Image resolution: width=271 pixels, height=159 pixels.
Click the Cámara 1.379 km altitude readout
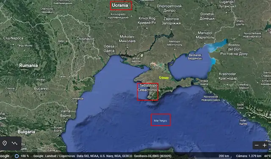(249, 156)
